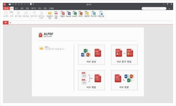This screenshot has width=176, height=106.
Task: Click the search field in the ribbon bar
Action: pyautogui.click(x=154, y=8)
